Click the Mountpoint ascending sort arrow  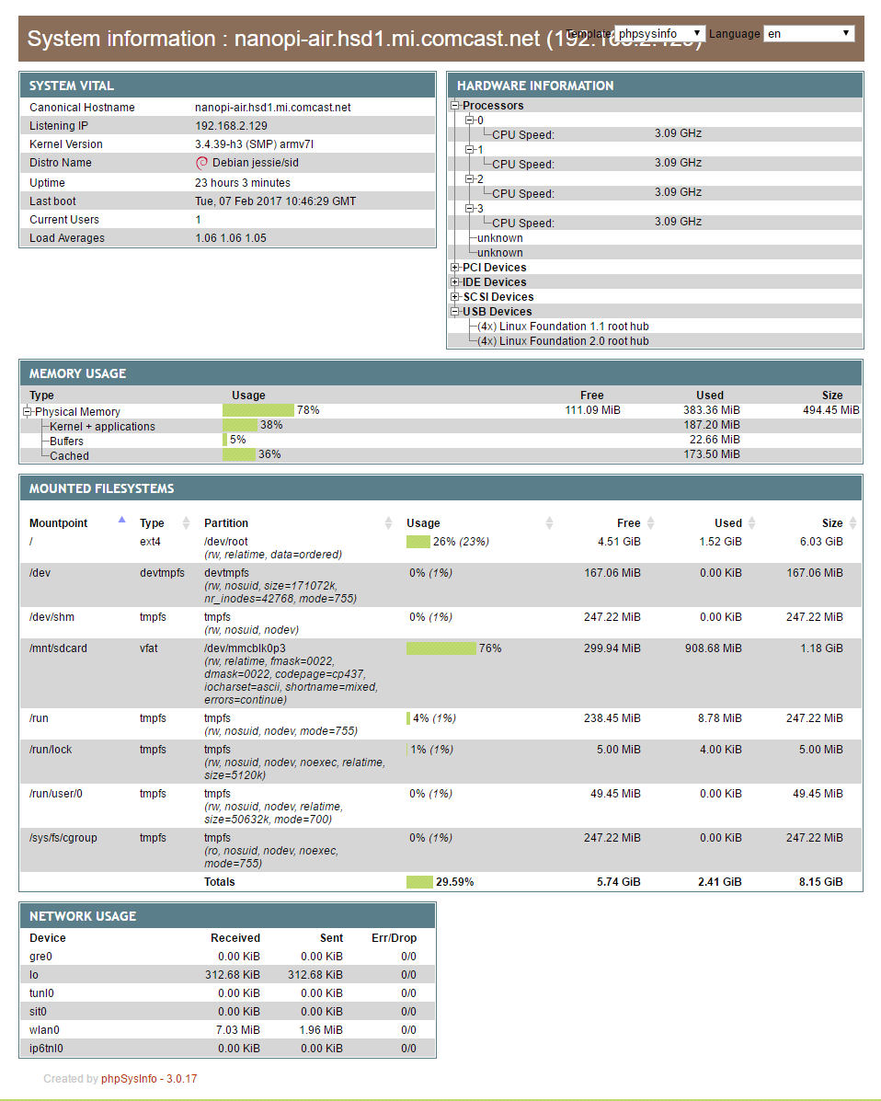click(121, 520)
